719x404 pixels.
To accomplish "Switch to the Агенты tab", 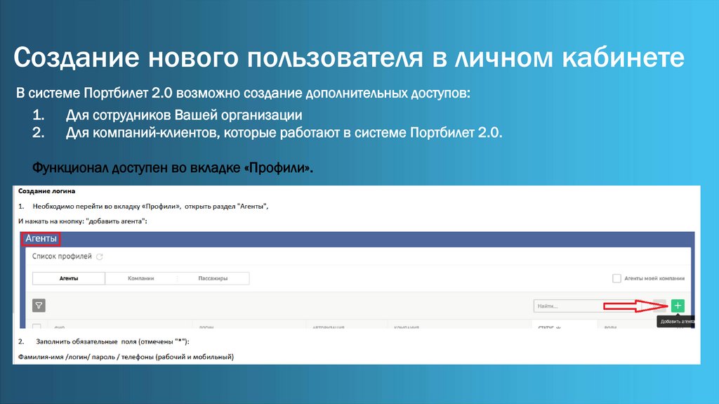I will 69,278.
